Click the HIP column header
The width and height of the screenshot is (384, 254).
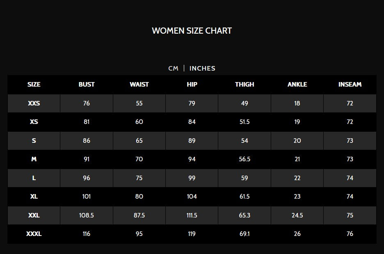coord(192,85)
